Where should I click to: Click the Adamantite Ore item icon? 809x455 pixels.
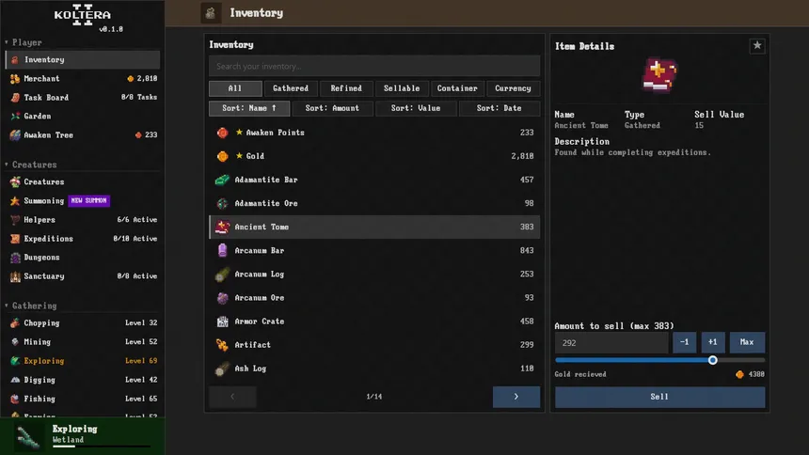[x=222, y=203]
